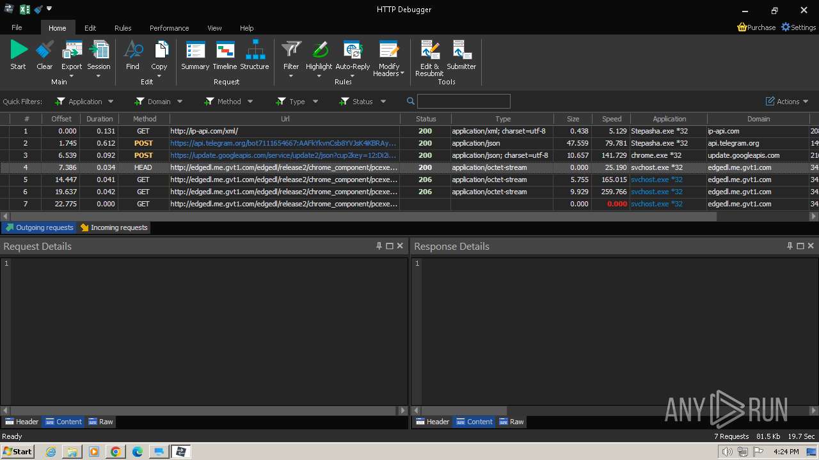Open the Windows Start menu
The image size is (819, 460).
17,452
